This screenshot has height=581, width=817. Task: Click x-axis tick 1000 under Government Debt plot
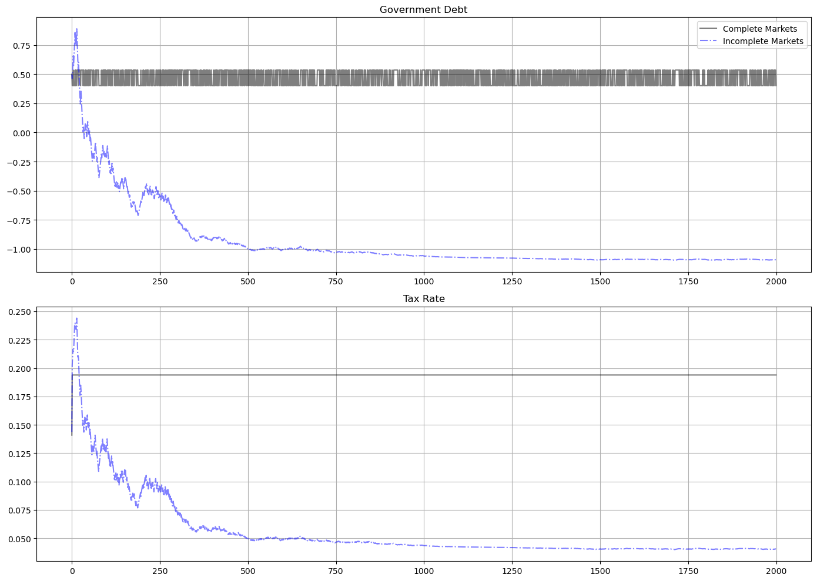(x=423, y=281)
